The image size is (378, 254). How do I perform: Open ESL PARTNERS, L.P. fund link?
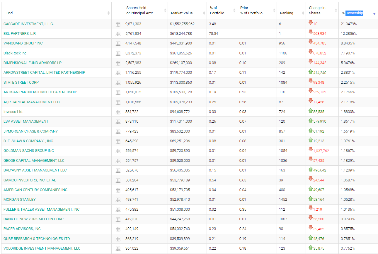20,34
